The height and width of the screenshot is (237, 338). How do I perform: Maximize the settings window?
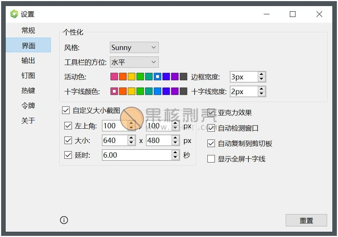292,14
